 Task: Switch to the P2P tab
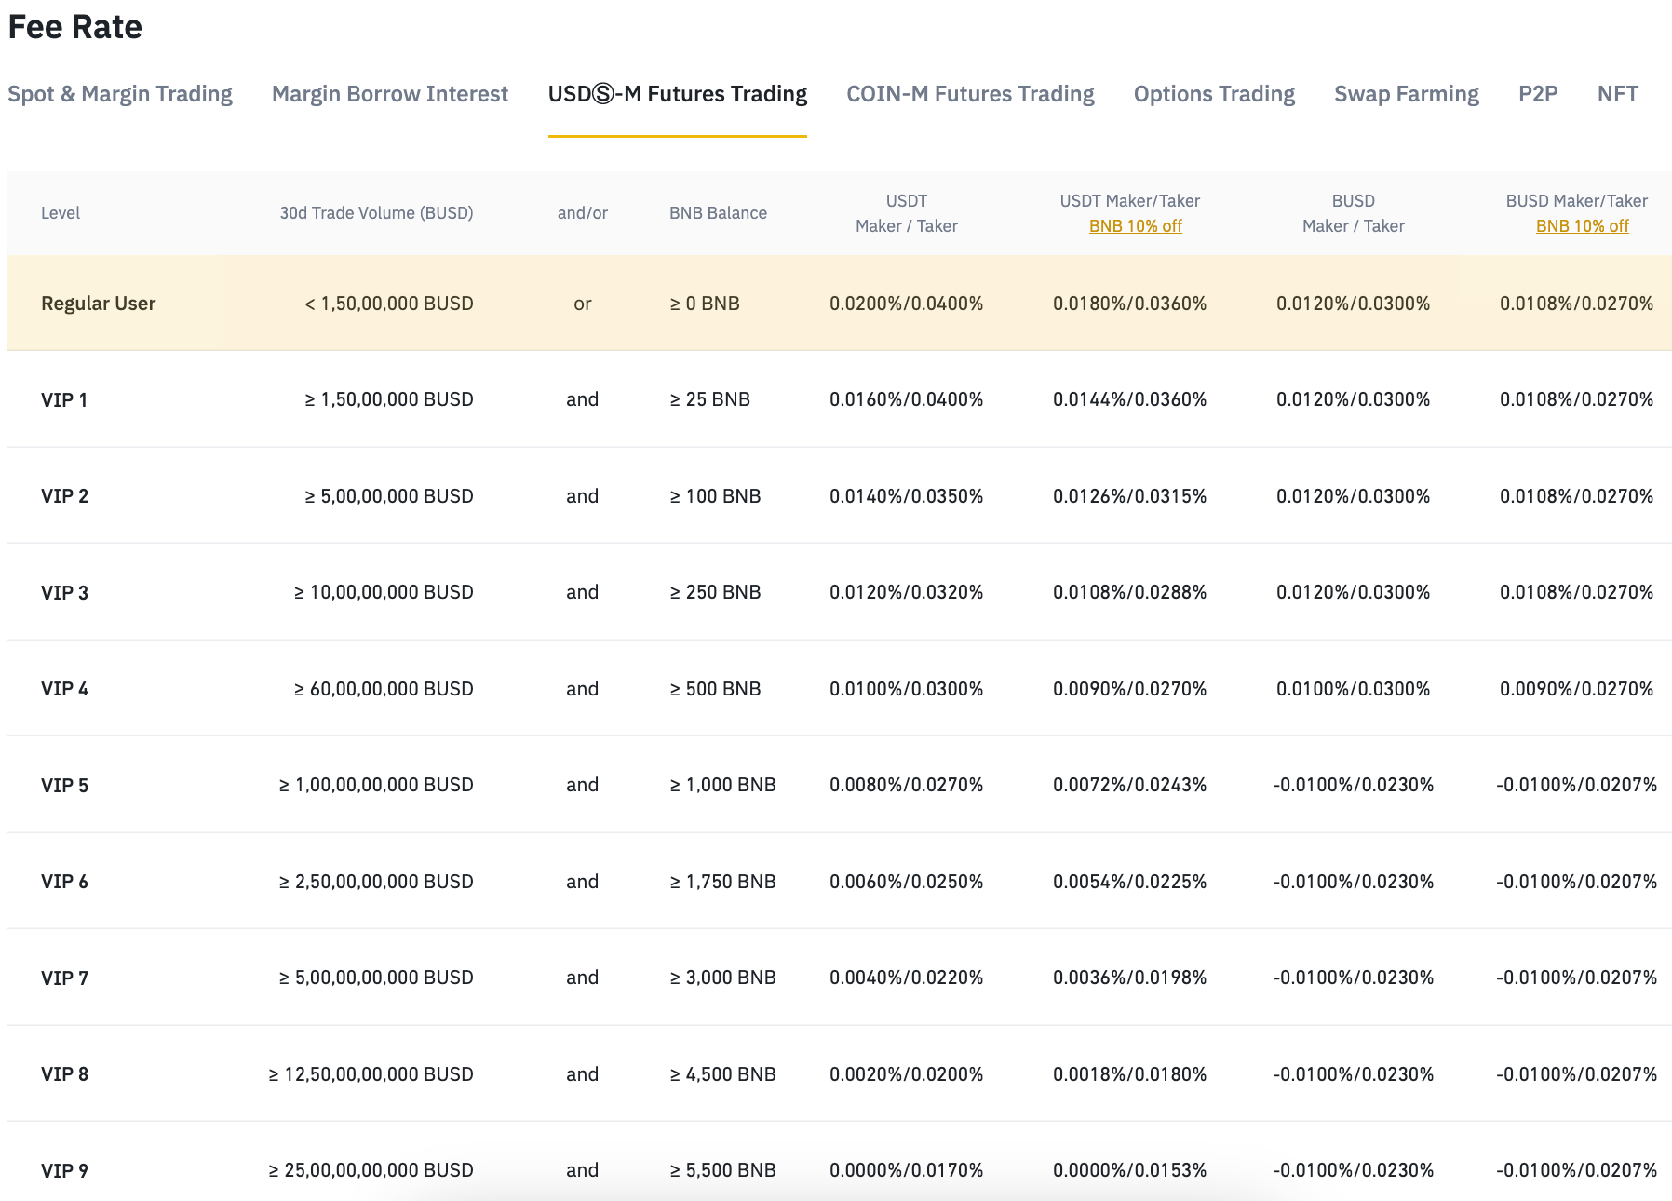(x=1538, y=94)
